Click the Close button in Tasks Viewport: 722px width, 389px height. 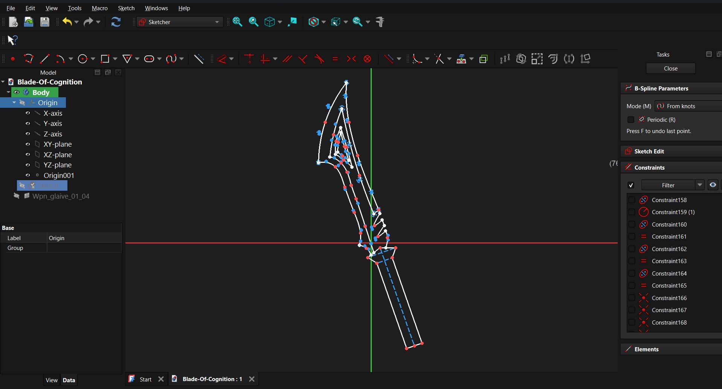[671, 68]
